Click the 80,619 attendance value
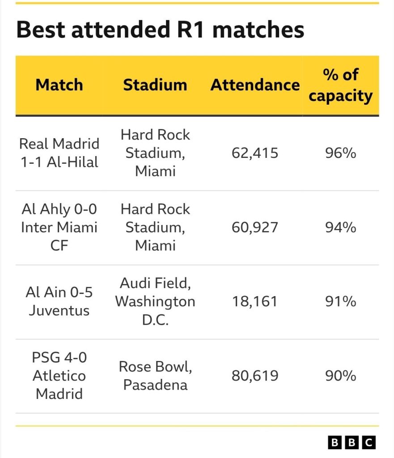 point(255,376)
